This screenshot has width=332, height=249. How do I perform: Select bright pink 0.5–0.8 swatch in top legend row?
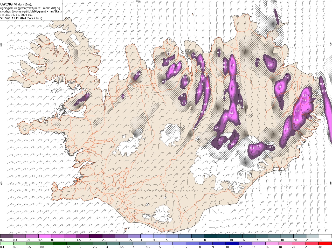[45, 236]
